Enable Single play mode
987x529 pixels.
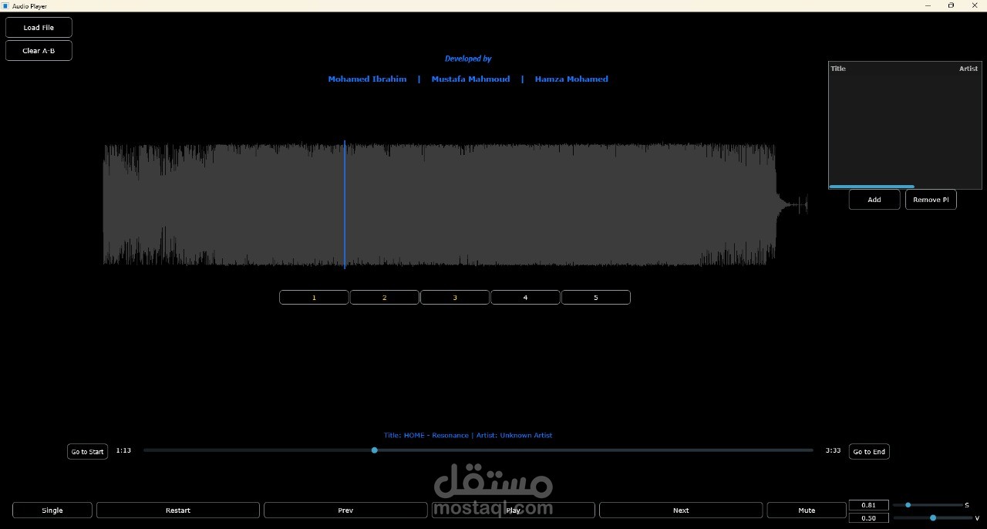click(52, 510)
